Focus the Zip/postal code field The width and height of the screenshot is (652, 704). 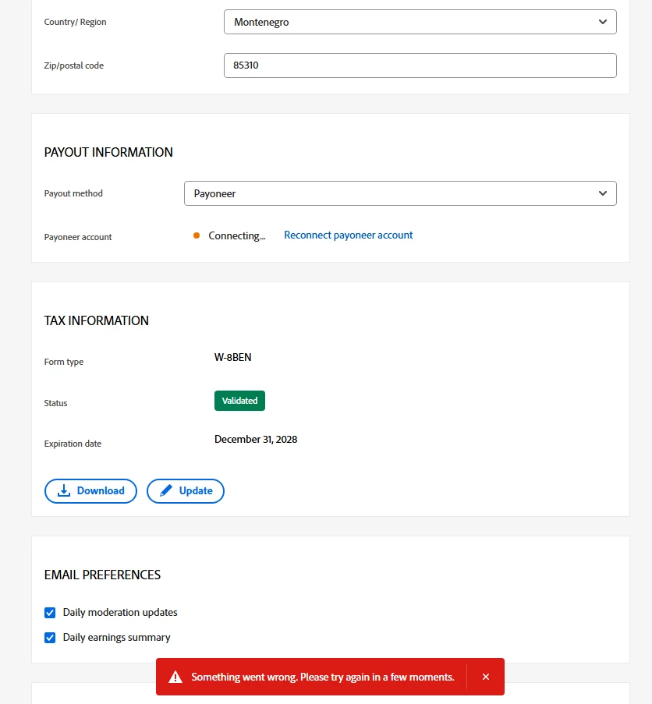[420, 65]
